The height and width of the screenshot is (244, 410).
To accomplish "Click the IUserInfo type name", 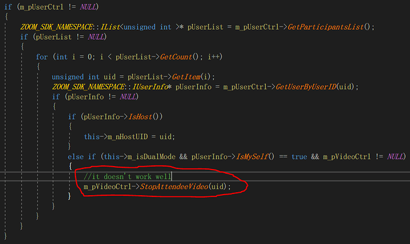I will pyautogui.click(x=150, y=87).
